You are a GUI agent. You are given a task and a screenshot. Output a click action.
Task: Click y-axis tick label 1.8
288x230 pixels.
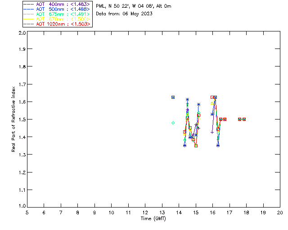(x=22, y=66)
